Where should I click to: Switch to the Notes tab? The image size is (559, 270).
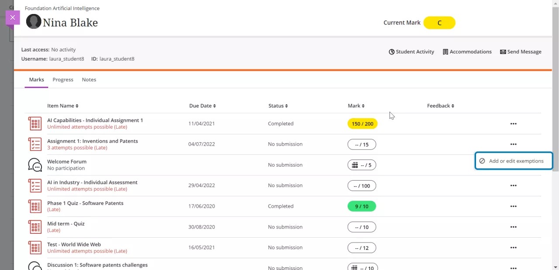click(89, 80)
